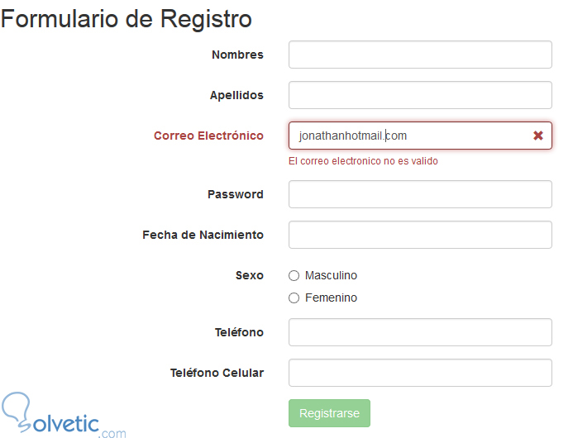Viewport: 573px width, 438px height.
Task: Click the Formulario de Registro heading
Action: tap(127, 19)
